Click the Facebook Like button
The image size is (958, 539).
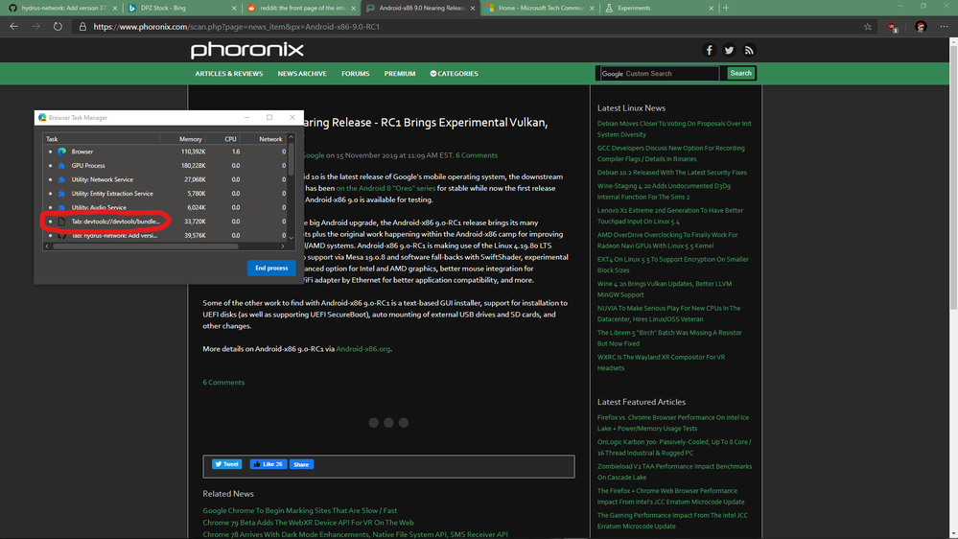[x=269, y=464]
